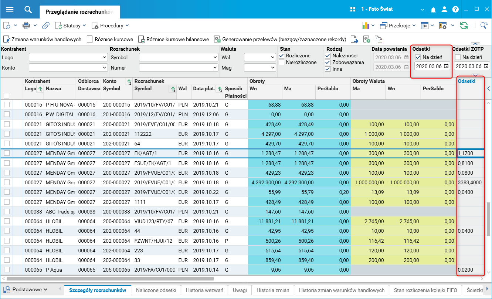
Task: Click the printer icon in toolbar
Action: click(x=26, y=26)
